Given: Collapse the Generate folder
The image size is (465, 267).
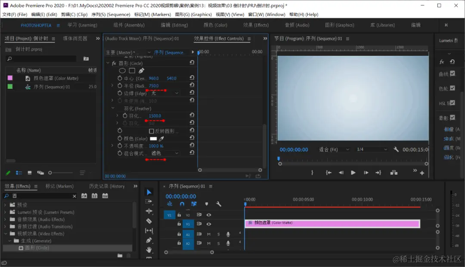Looking at the screenshot, I should pyautogui.click(x=10, y=241).
